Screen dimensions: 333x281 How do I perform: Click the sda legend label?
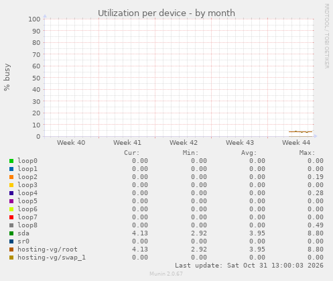point(23,233)
